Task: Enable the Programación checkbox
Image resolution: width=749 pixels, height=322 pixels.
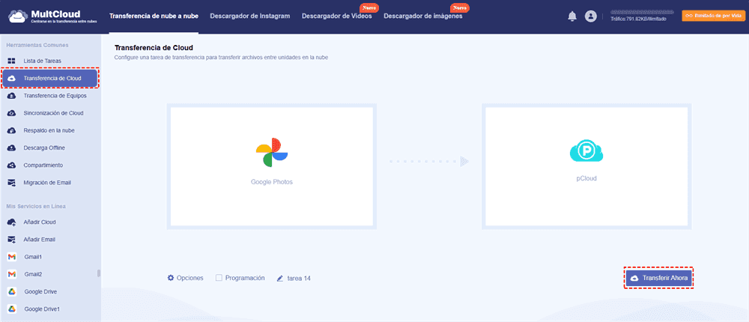Action: coord(219,278)
